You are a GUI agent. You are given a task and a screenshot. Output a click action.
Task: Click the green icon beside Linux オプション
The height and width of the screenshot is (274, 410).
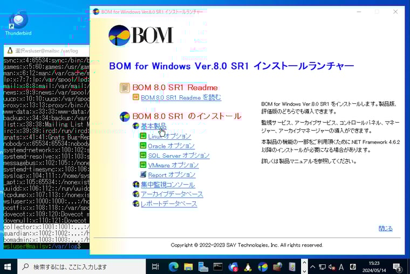tap(143, 136)
